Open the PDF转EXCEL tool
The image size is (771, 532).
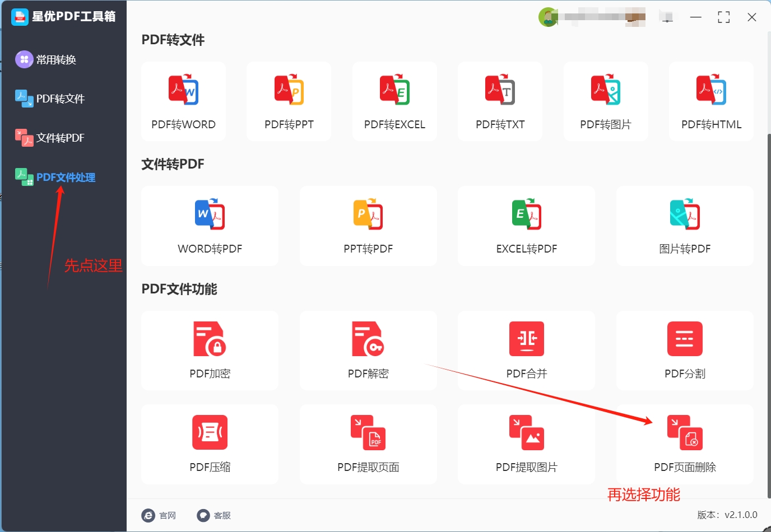[394, 101]
